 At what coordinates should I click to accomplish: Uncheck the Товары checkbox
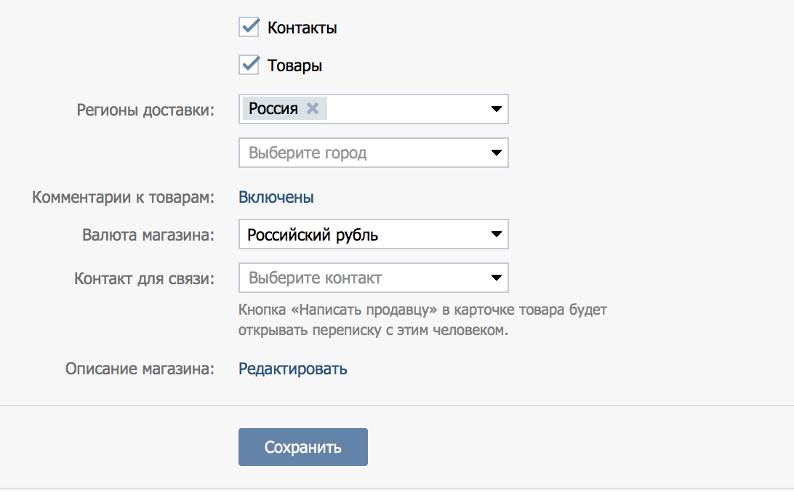point(249,65)
